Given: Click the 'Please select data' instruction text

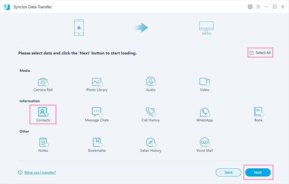Looking at the screenshot, I should [78, 53].
